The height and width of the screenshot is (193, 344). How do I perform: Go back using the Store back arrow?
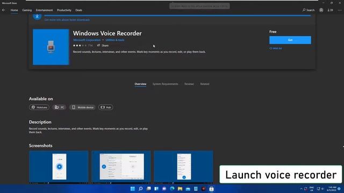point(4,10)
